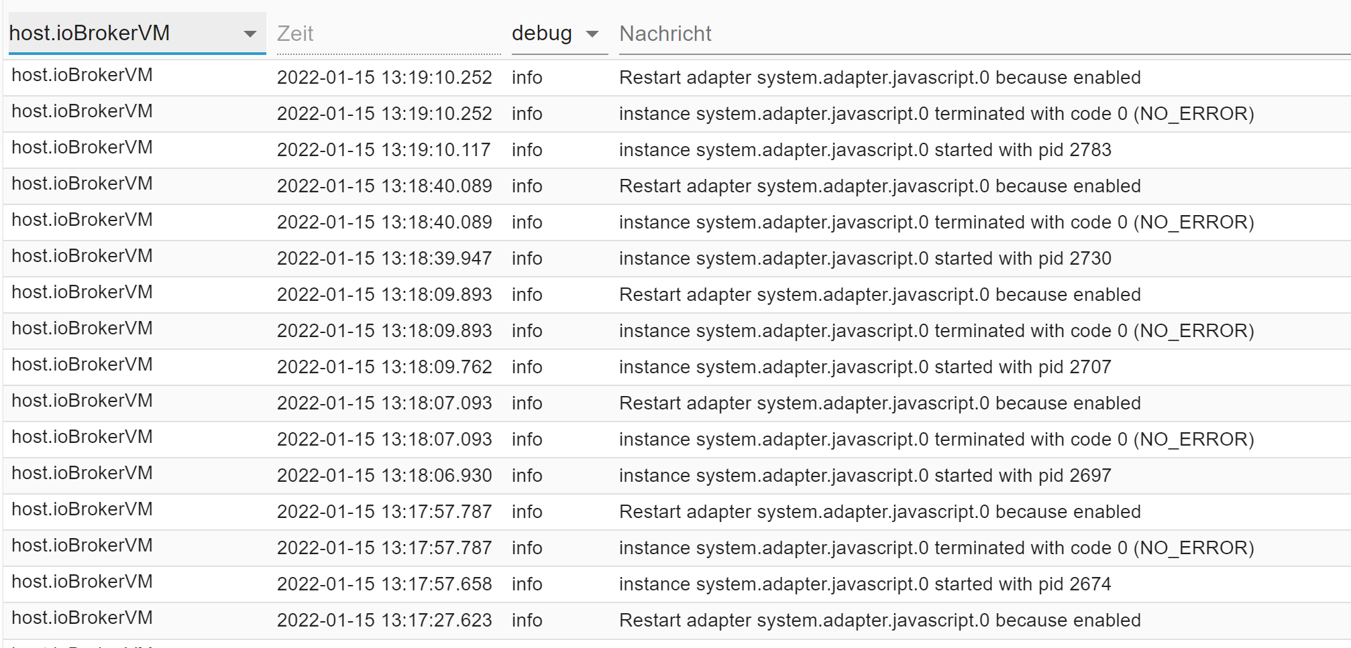1351x648 pixels.
Task: Click the info level at 13:17:57.658
Action: (527, 584)
